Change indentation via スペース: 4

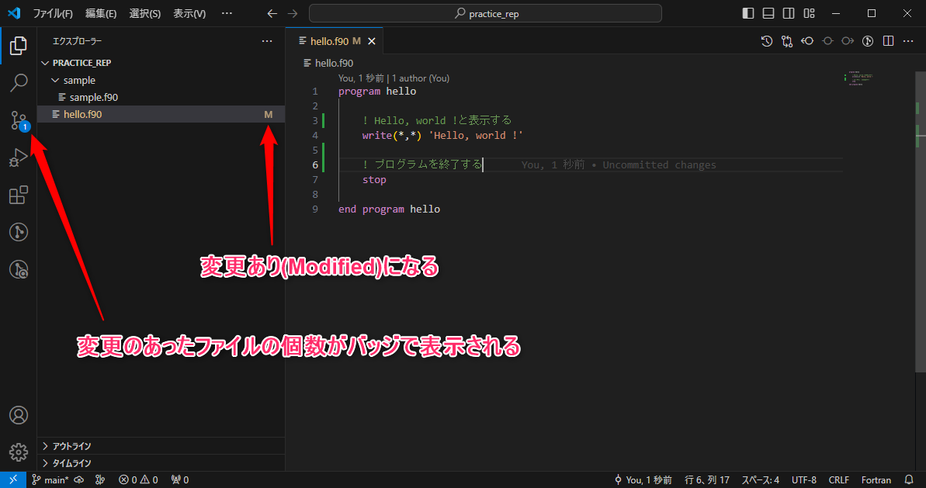(x=760, y=479)
